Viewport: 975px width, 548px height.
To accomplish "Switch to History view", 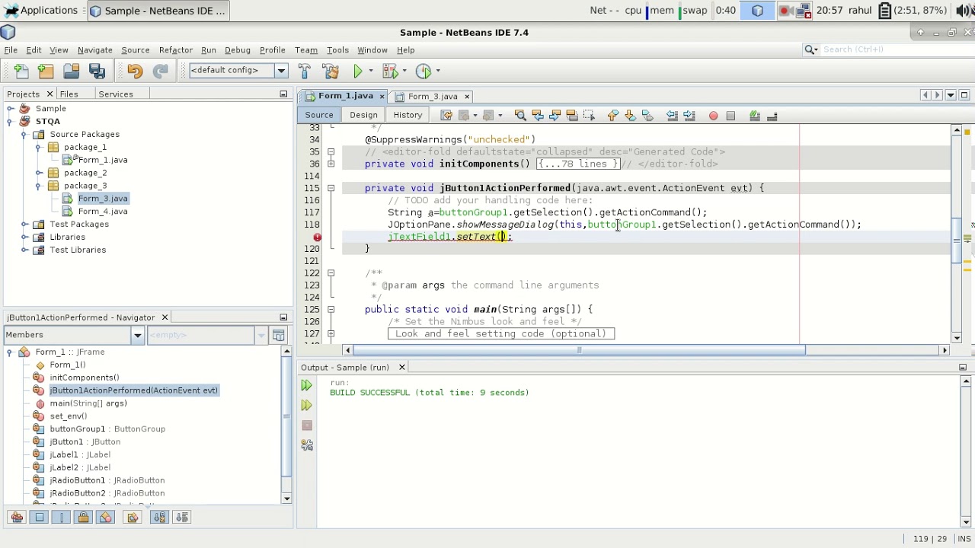I will 408,115.
